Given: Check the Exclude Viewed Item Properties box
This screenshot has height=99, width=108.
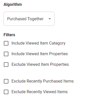Looking at the screenshot, I should (6, 65).
